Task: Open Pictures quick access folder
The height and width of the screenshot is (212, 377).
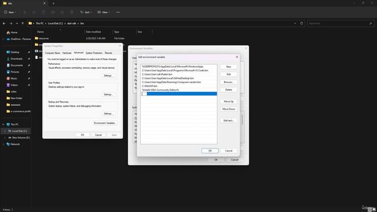Action: tap(13, 72)
